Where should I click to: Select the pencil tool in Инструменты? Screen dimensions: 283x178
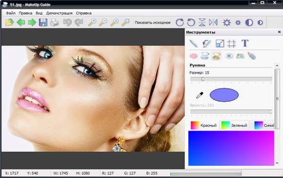(194, 43)
